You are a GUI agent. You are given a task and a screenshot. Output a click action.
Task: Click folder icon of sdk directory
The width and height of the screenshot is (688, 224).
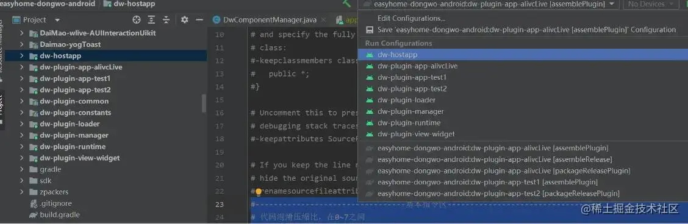(x=34, y=181)
